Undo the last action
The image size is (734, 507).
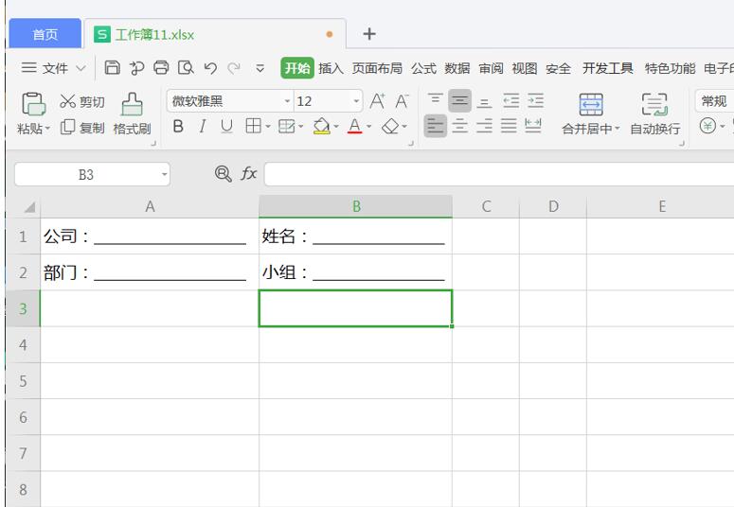coord(210,68)
